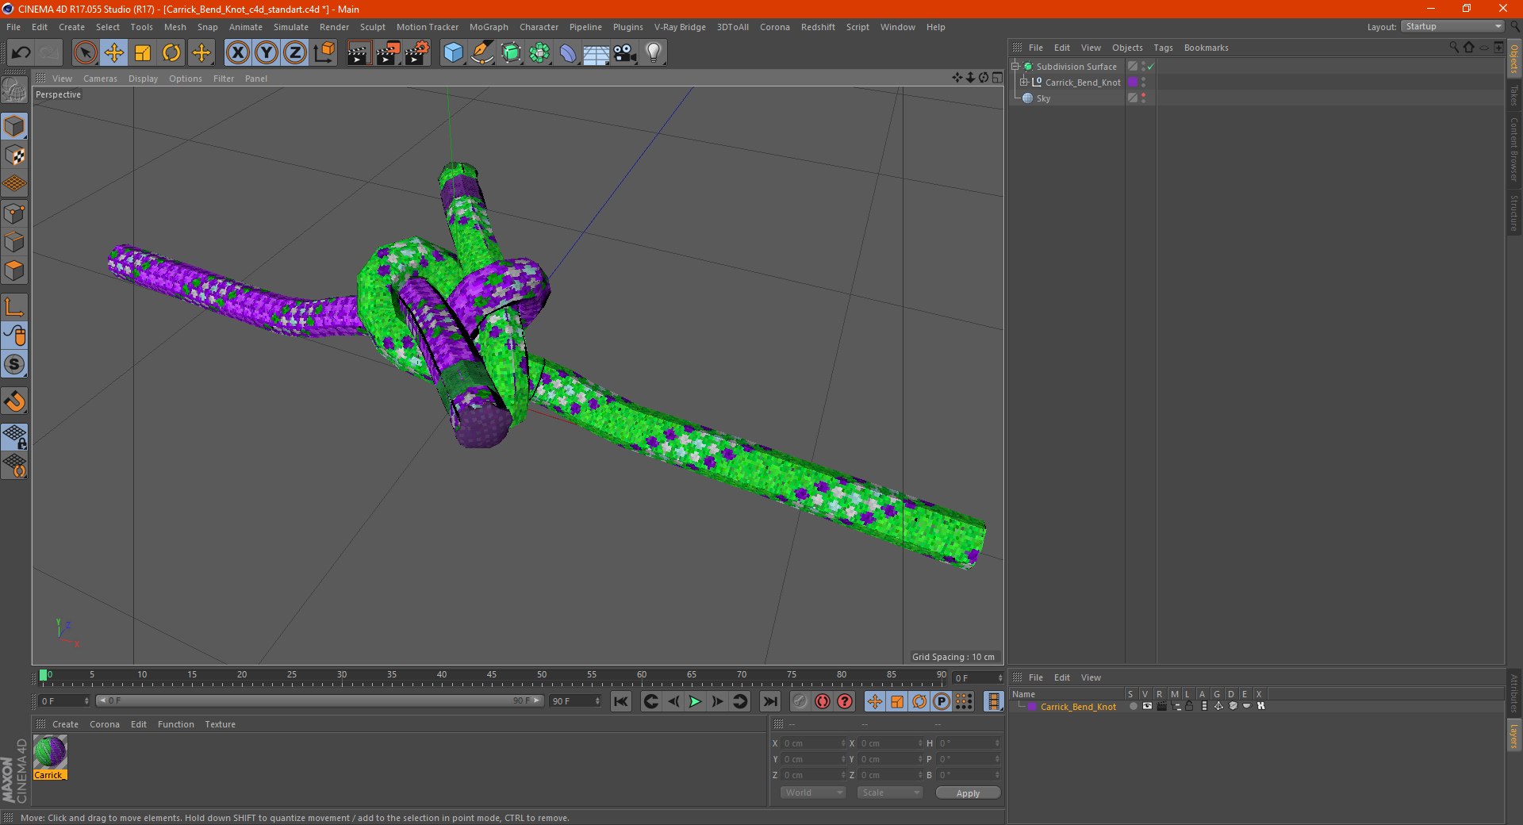1523x825 pixels.
Task: Click Make Editable in the left toolbar
Action: tap(15, 91)
